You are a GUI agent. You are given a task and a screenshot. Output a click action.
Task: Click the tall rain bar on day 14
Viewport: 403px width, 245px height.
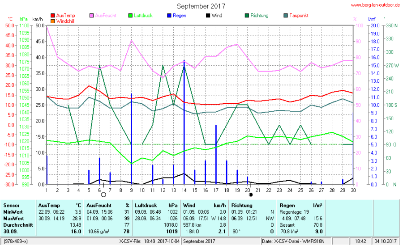(184, 121)
